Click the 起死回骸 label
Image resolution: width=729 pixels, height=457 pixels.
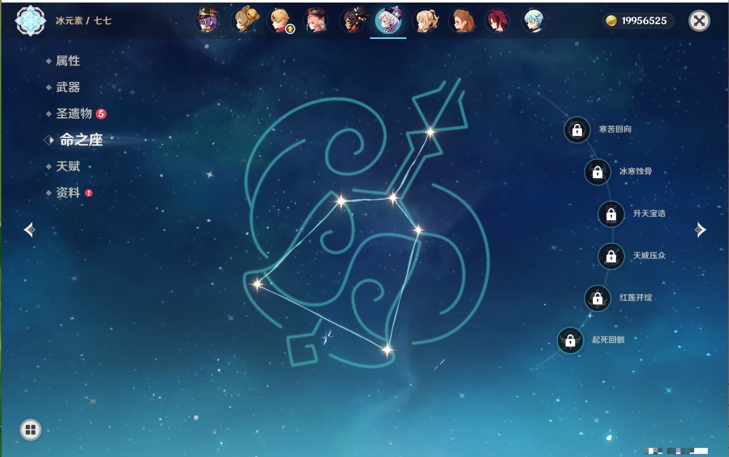(608, 340)
